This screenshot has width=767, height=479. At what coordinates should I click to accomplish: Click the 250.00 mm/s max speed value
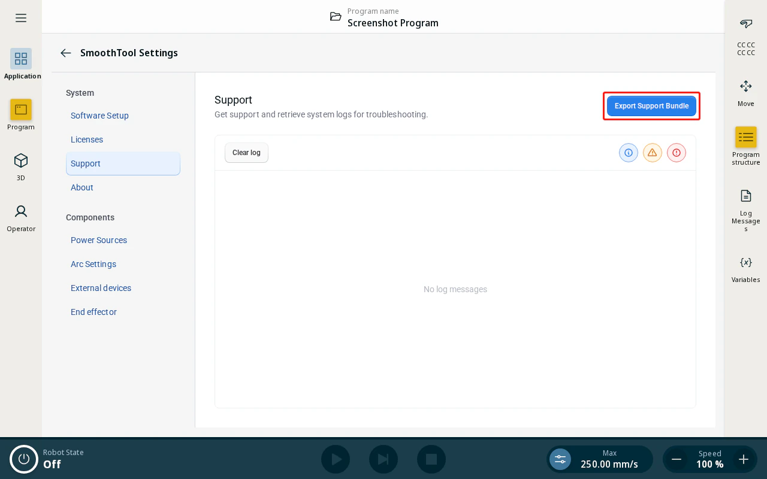[x=609, y=464]
